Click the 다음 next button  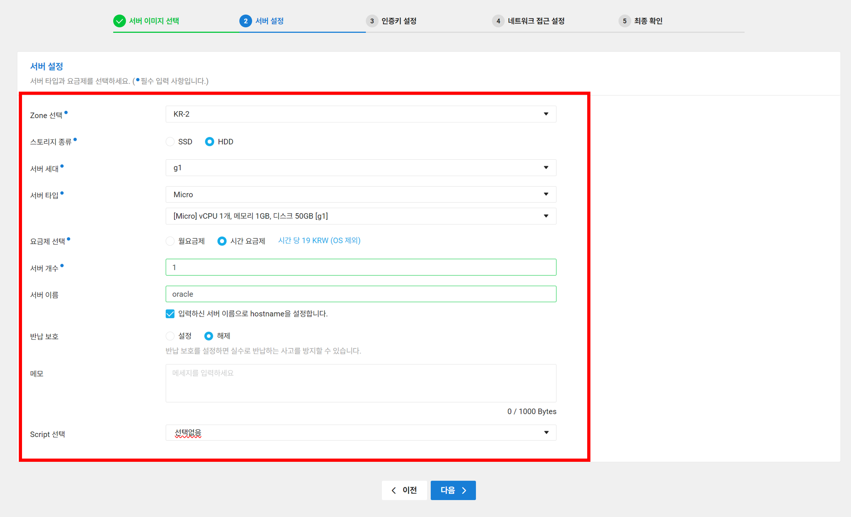(453, 490)
